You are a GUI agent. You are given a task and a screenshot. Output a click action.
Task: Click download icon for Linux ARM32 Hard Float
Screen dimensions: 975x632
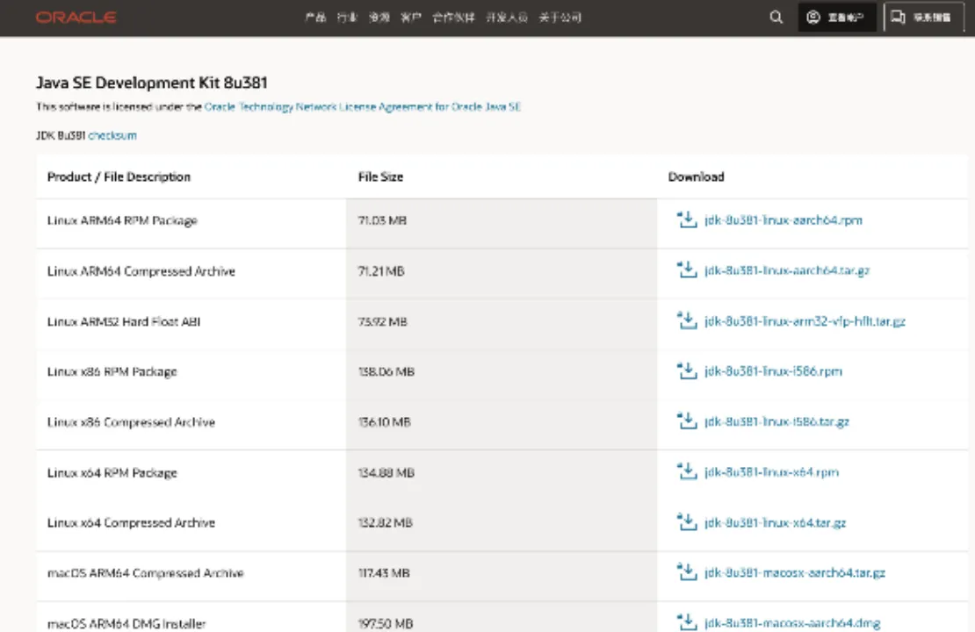(x=686, y=320)
